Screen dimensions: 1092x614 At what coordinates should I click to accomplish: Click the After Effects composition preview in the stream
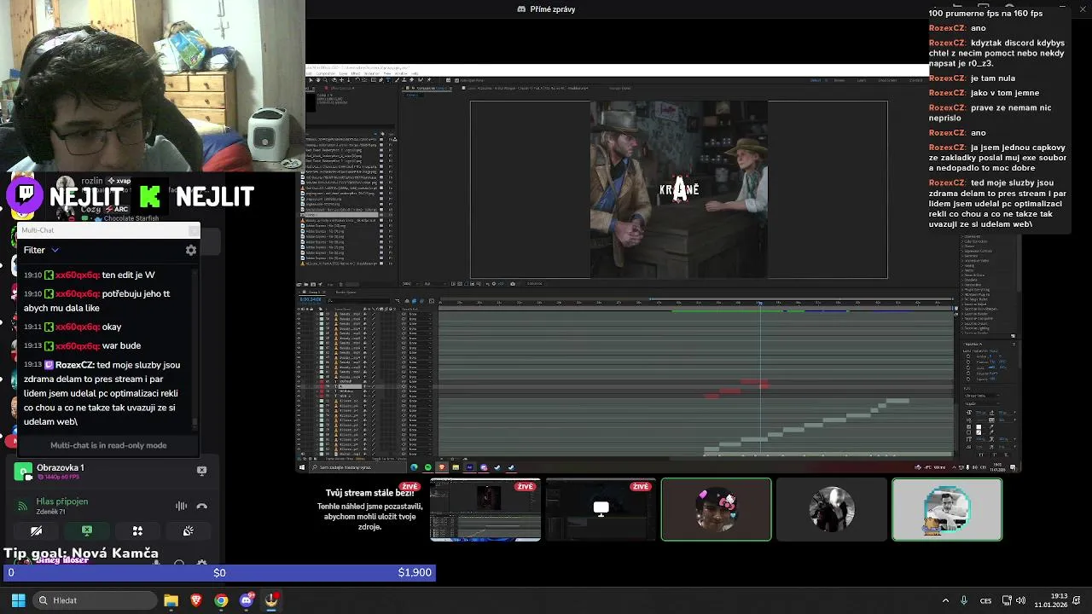pyautogui.click(x=679, y=190)
